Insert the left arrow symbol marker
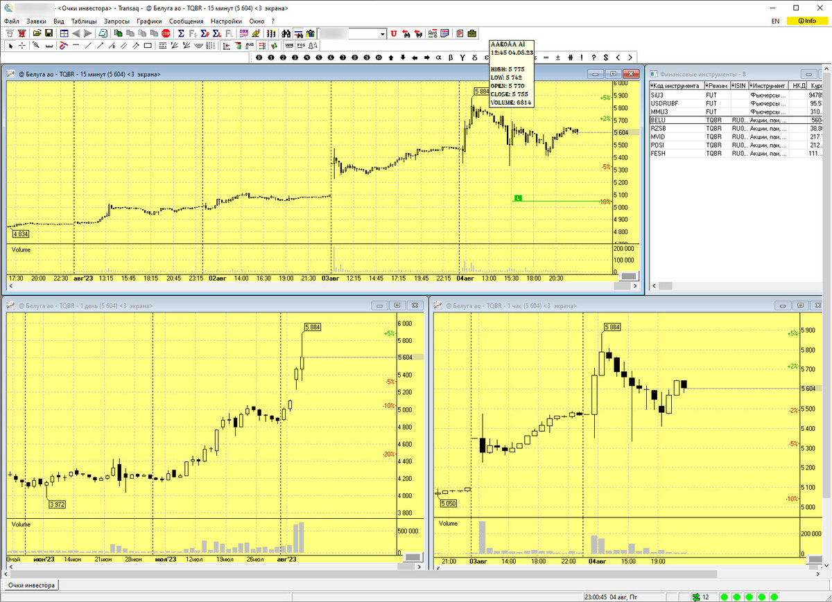The height and width of the screenshot is (602, 832). pos(414,57)
